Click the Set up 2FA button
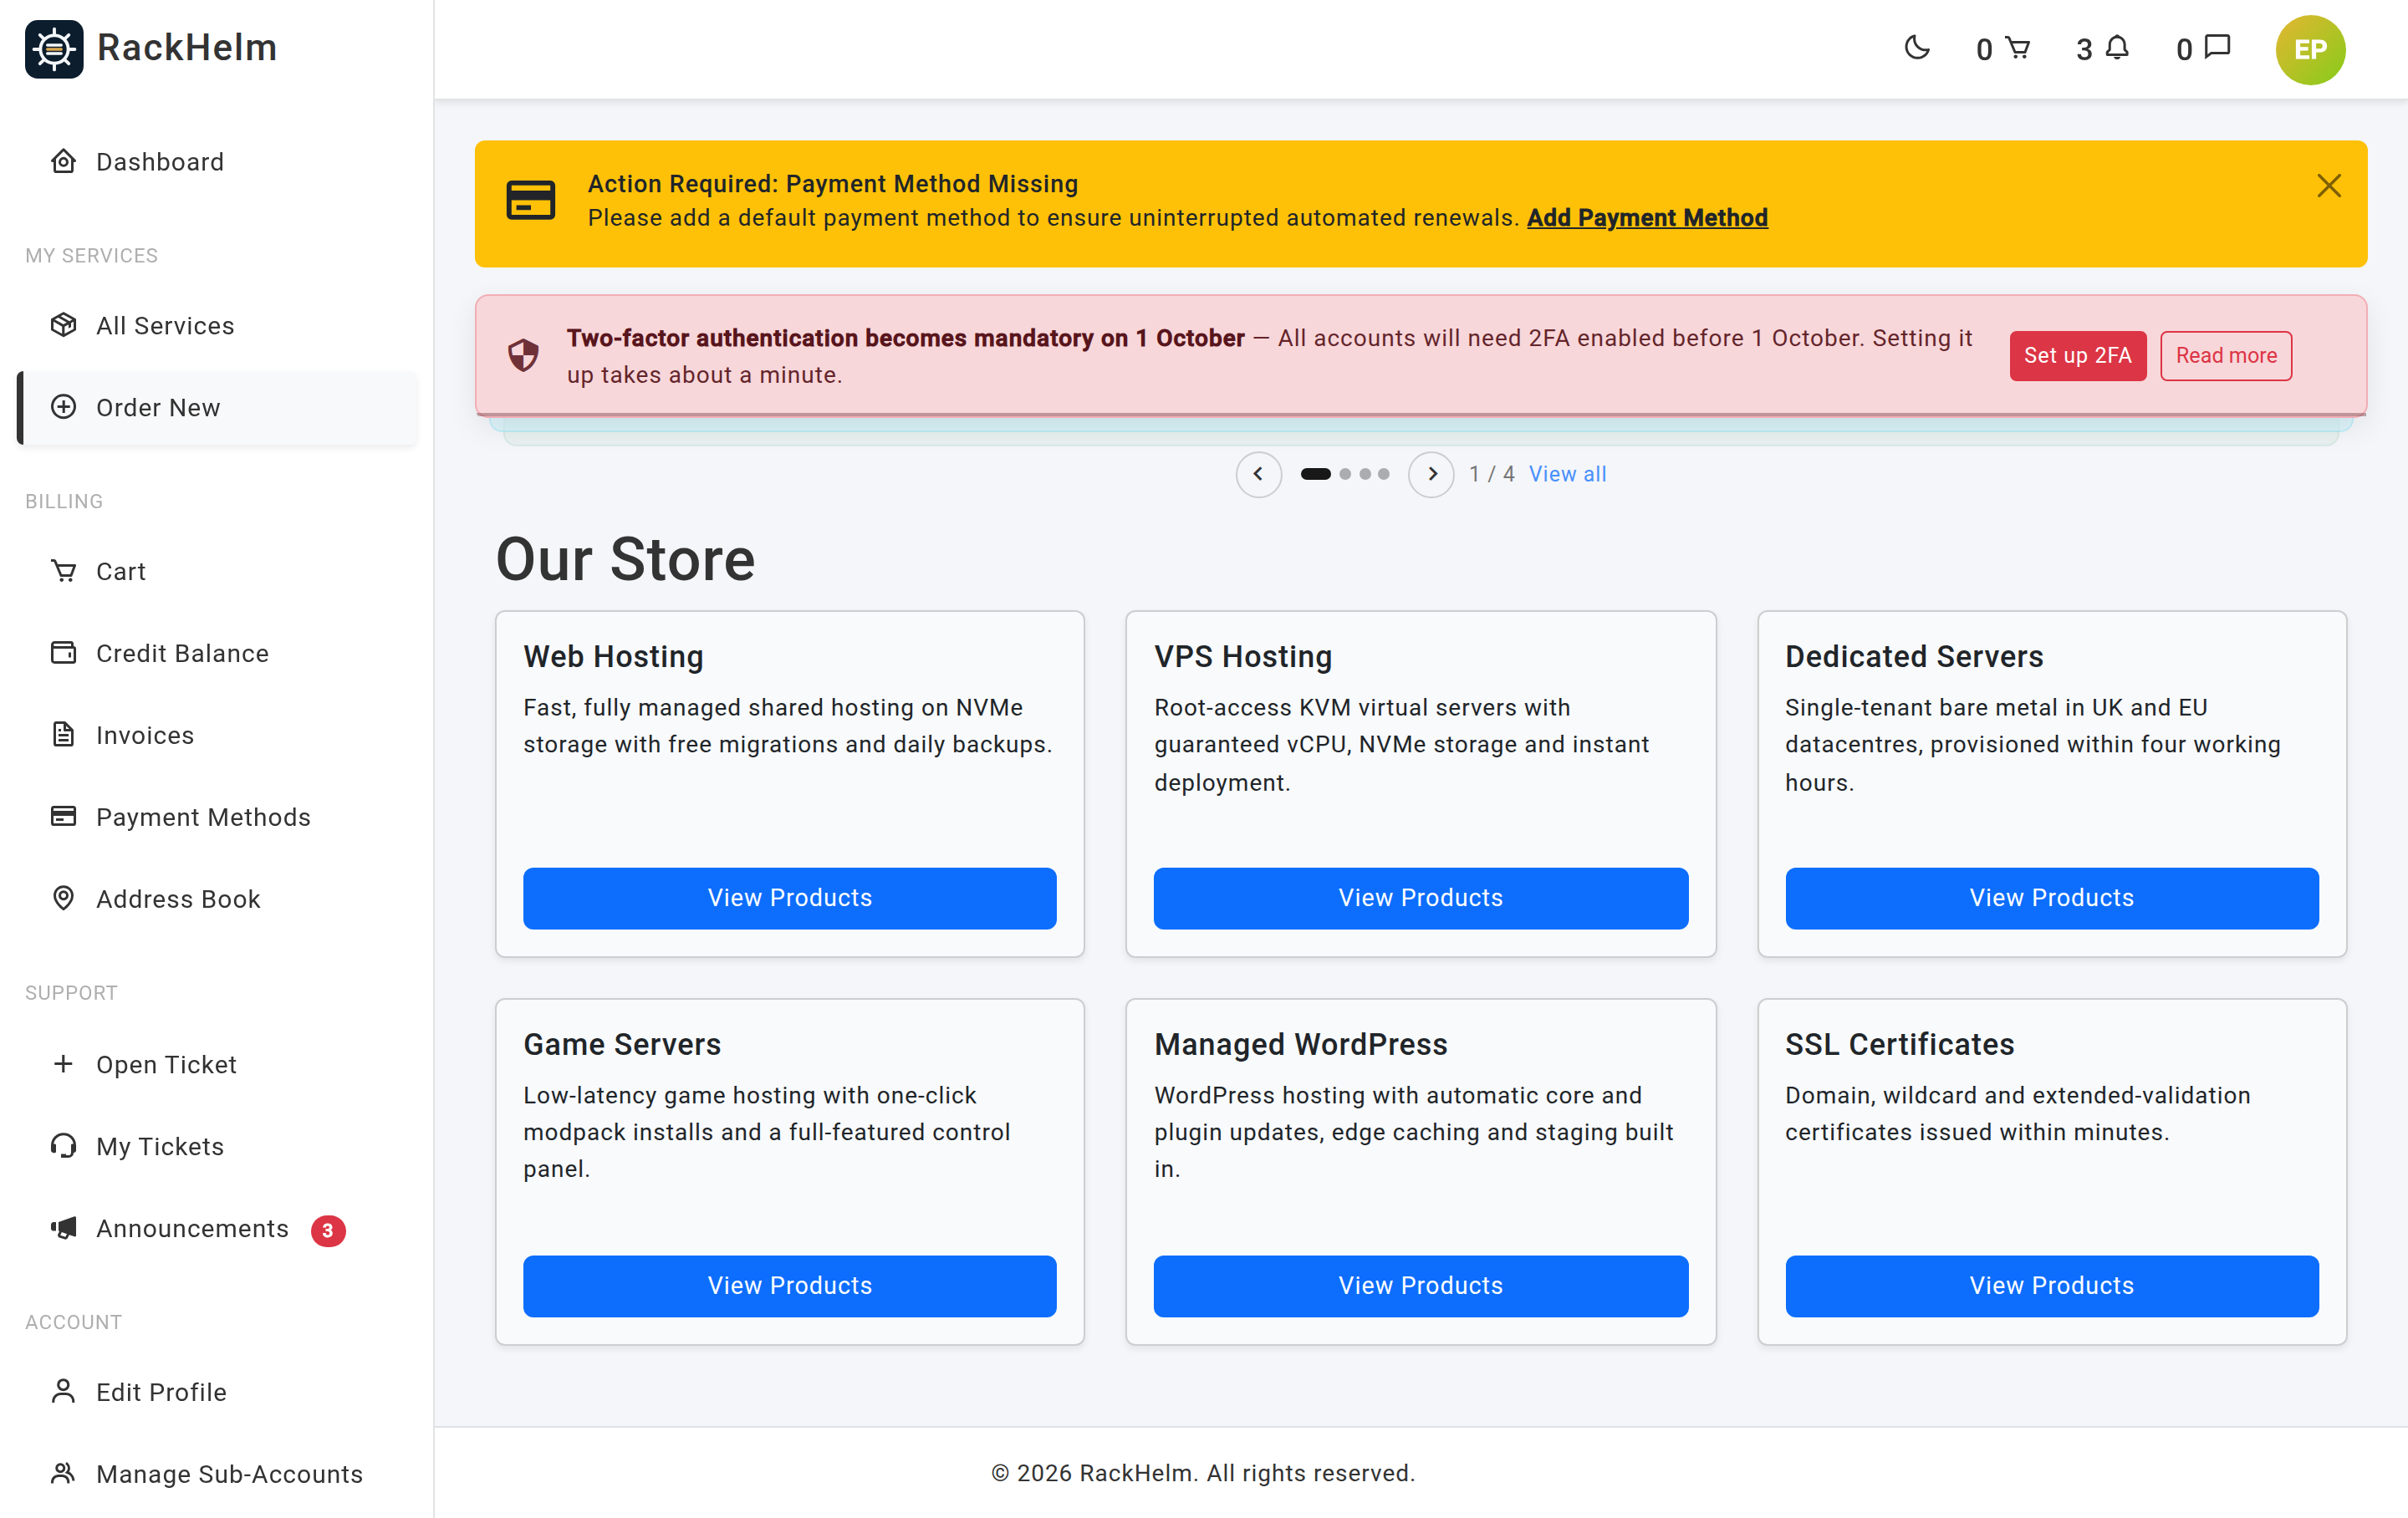This screenshot has height=1518, width=2408. pyautogui.click(x=2077, y=356)
